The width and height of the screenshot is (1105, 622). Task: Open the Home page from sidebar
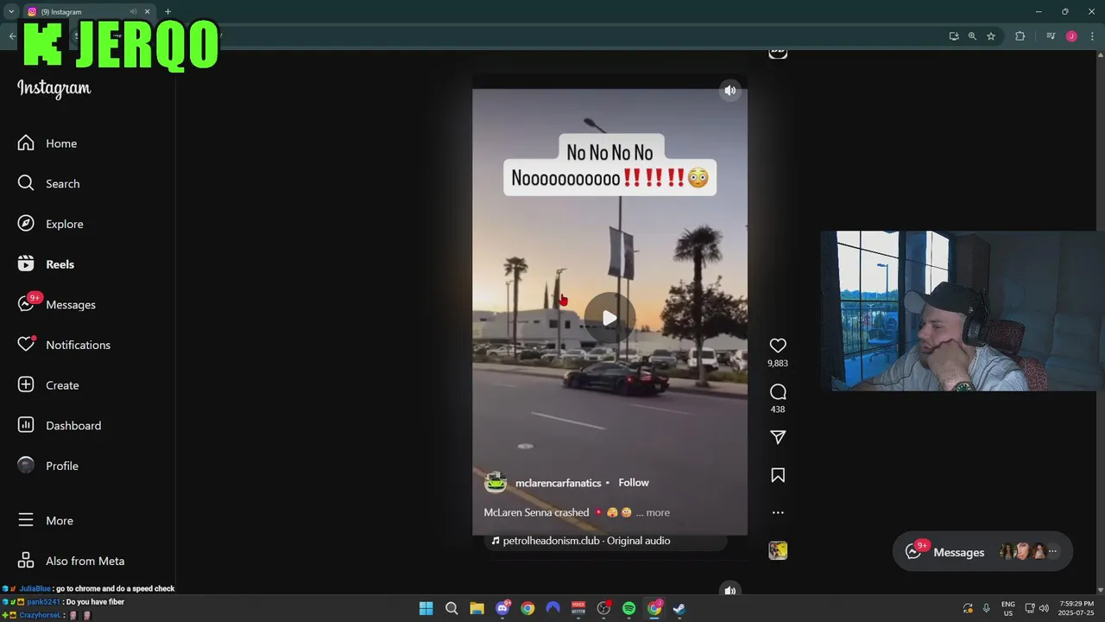pyautogui.click(x=47, y=143)
